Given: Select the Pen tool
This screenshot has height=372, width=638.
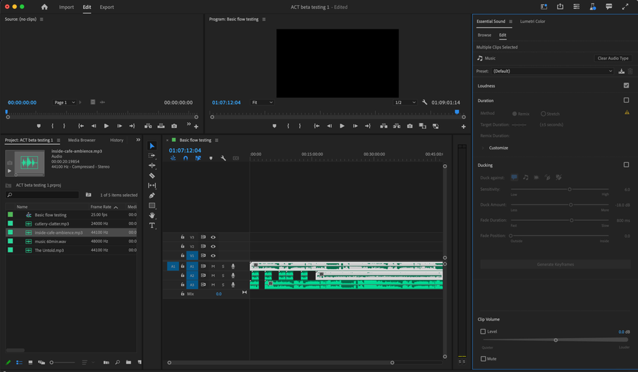Looking at the screenshot, I should [x=152, y=195].
